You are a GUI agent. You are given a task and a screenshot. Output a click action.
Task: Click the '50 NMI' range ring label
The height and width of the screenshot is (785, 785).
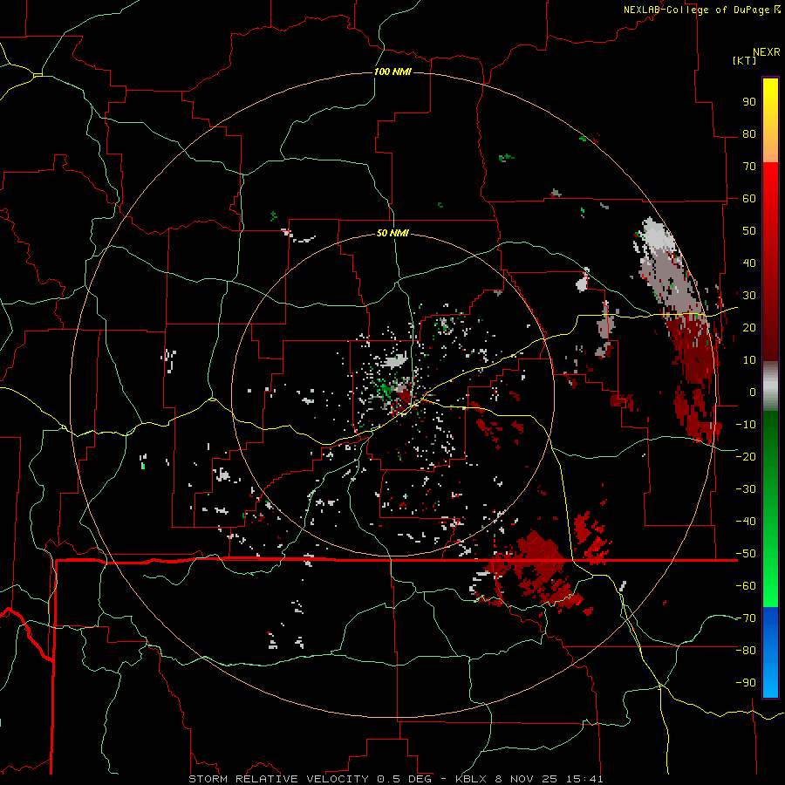(x=392, y=233)
